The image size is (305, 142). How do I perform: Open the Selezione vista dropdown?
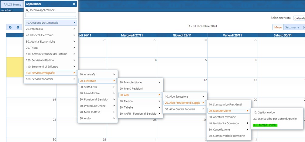[299, 18]
